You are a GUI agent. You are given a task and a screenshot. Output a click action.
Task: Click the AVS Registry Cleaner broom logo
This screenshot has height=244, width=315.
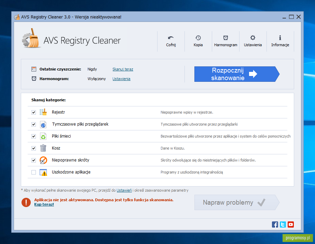pyautogui.click(x=31, y=38)
